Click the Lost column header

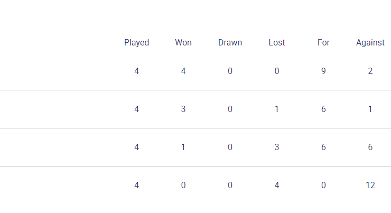(277, 42)
